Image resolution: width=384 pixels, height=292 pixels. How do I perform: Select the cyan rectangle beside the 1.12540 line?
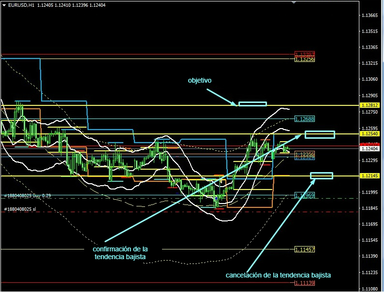coord(320,134)
